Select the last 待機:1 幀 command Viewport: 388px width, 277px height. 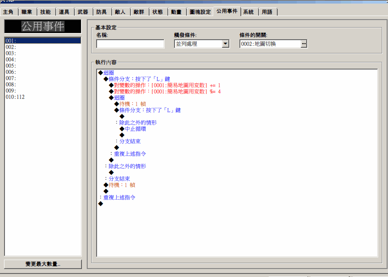[x=120, y=185]
